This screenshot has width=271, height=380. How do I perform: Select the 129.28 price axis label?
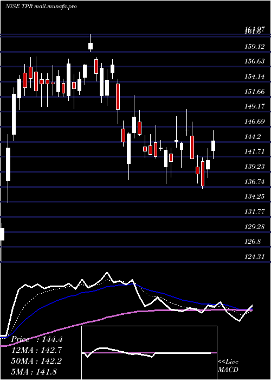[x=255, y=227]
